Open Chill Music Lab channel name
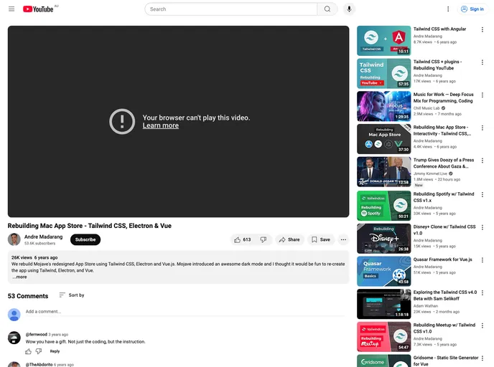494x367 pixels. [427, 108]
